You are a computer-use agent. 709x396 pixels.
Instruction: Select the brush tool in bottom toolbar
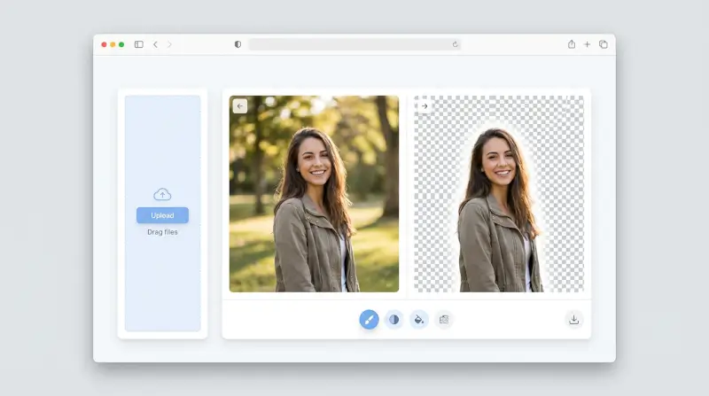click(x=369, y=320)
